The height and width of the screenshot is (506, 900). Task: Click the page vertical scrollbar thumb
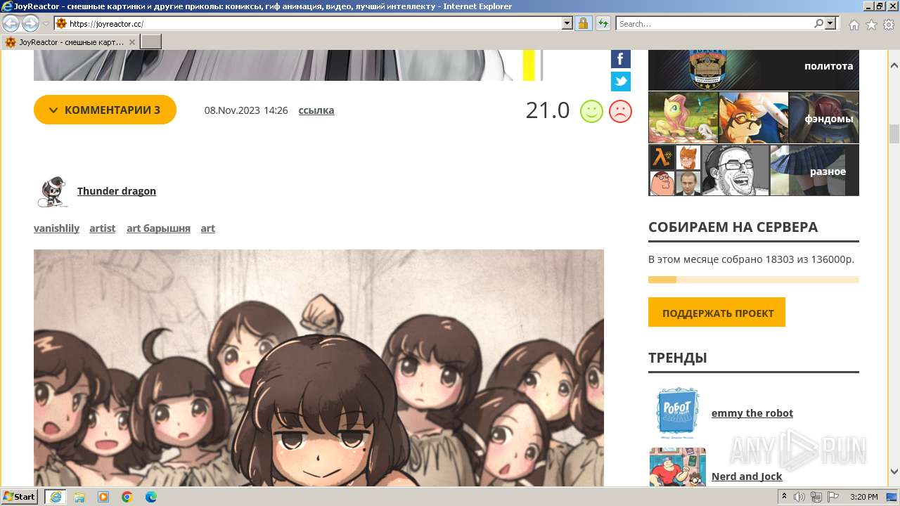894,133
